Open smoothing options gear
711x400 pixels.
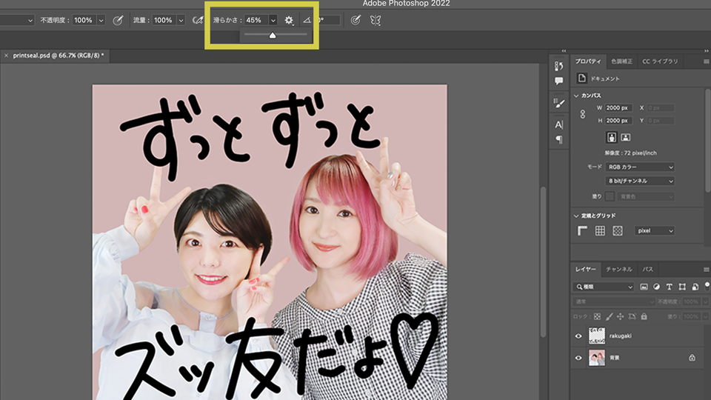(x=289, y=21)
